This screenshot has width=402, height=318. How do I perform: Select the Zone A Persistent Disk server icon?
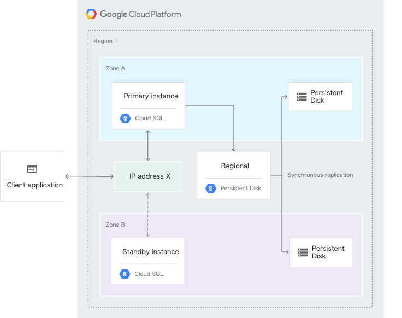point(302,97)
